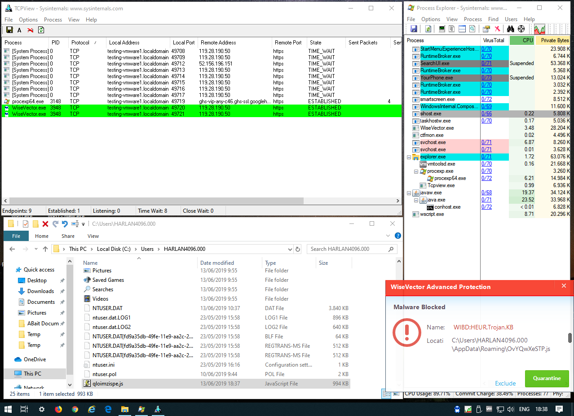574x416 pixels.
Task: Click the Refresh icon in TCPView toolbar
Action: click(41, 30)
